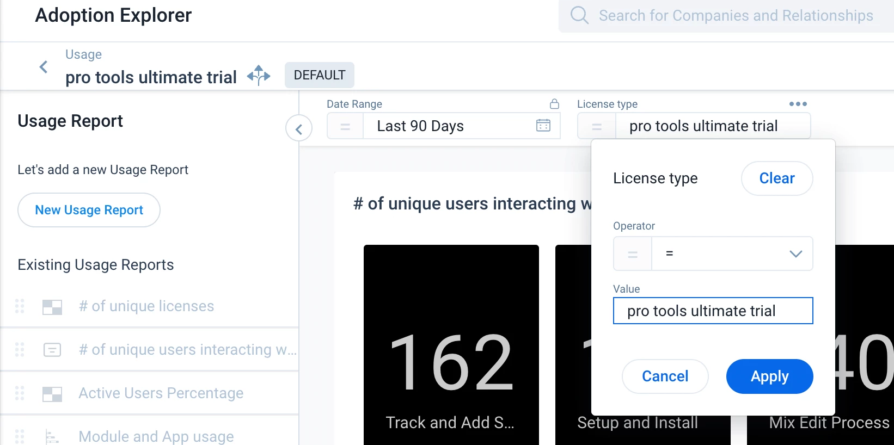
Task: Click the Date Range lock icon
Action: click(x=554, y=103)
